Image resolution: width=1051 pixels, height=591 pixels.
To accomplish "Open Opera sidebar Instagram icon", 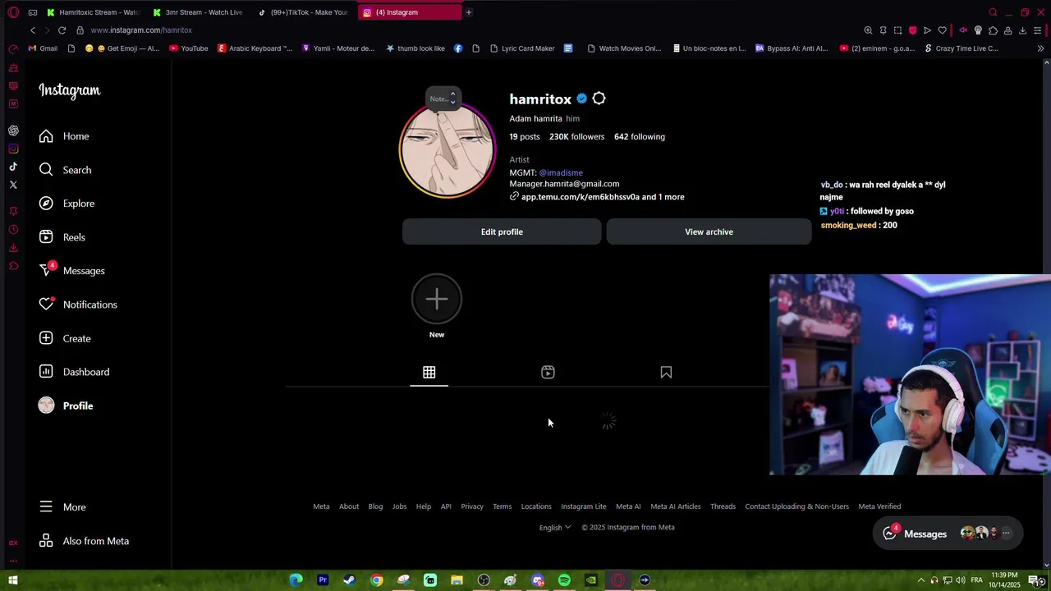I will point(13,149).
